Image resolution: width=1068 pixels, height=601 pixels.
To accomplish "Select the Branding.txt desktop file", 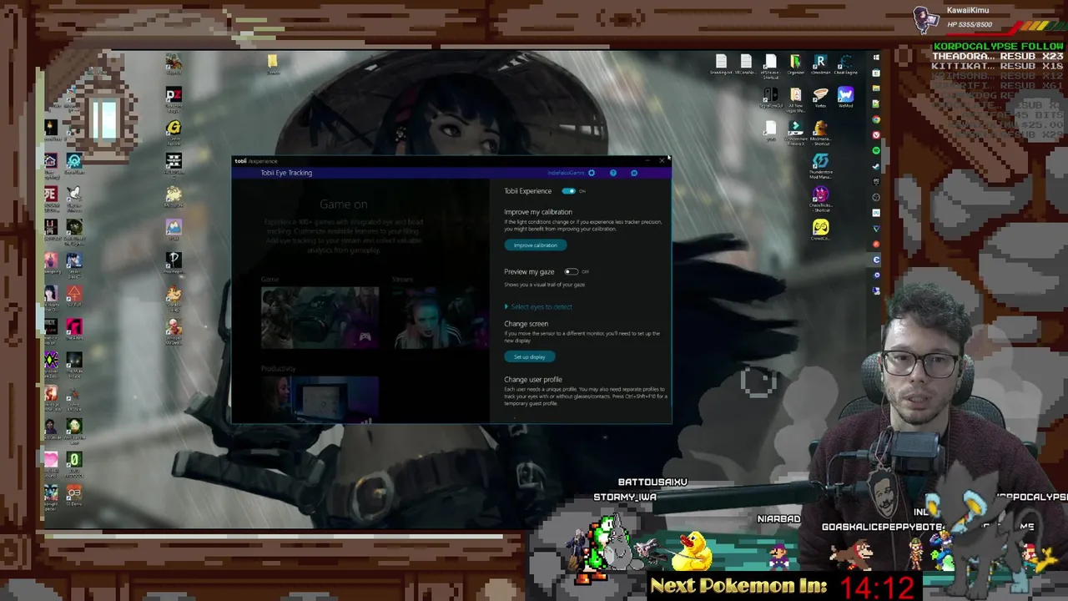I will 721,65.
